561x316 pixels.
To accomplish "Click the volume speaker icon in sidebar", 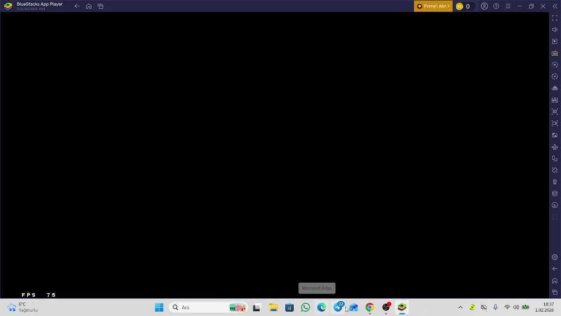I will click(555, 30).
